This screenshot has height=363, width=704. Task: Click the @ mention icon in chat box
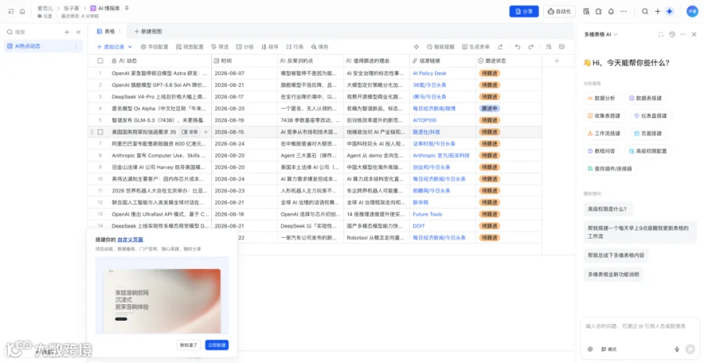pyautogui.click(x=590, y=349)
